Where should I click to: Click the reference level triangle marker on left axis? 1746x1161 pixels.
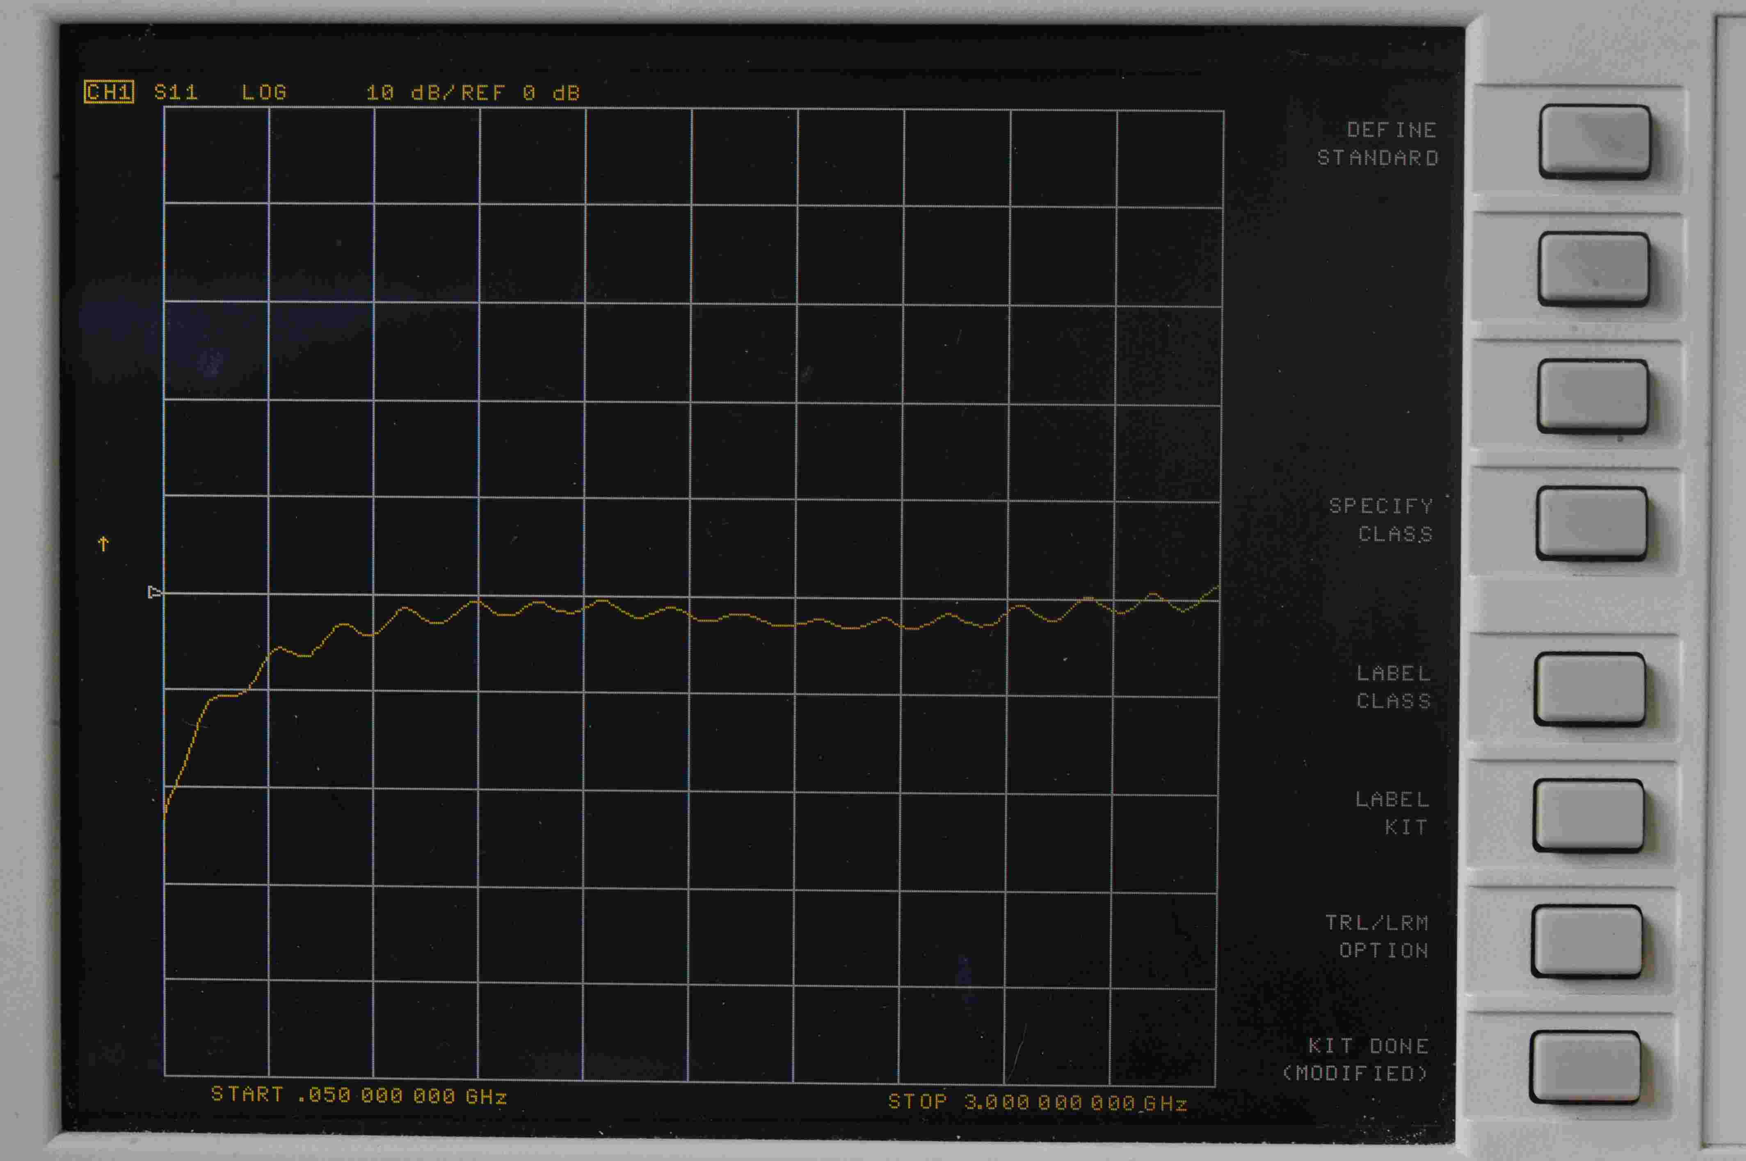coord(154,592)
